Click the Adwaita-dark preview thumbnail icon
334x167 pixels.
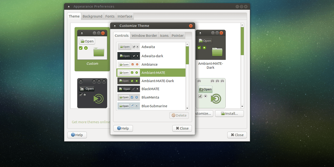point(129,56)
